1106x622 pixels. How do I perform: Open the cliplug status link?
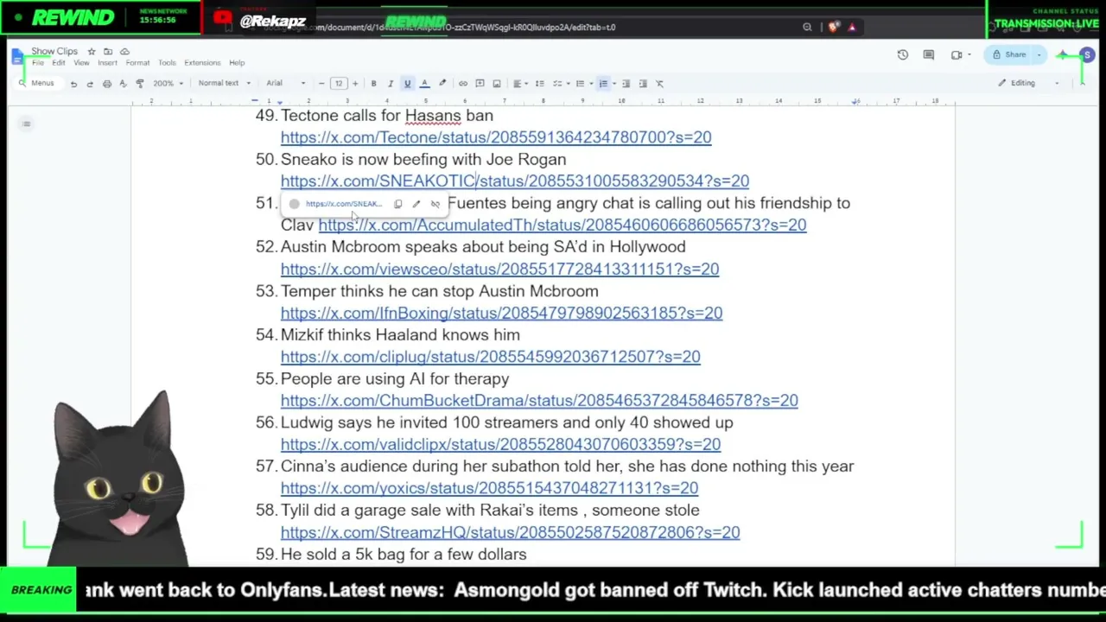tap(491, 357)
